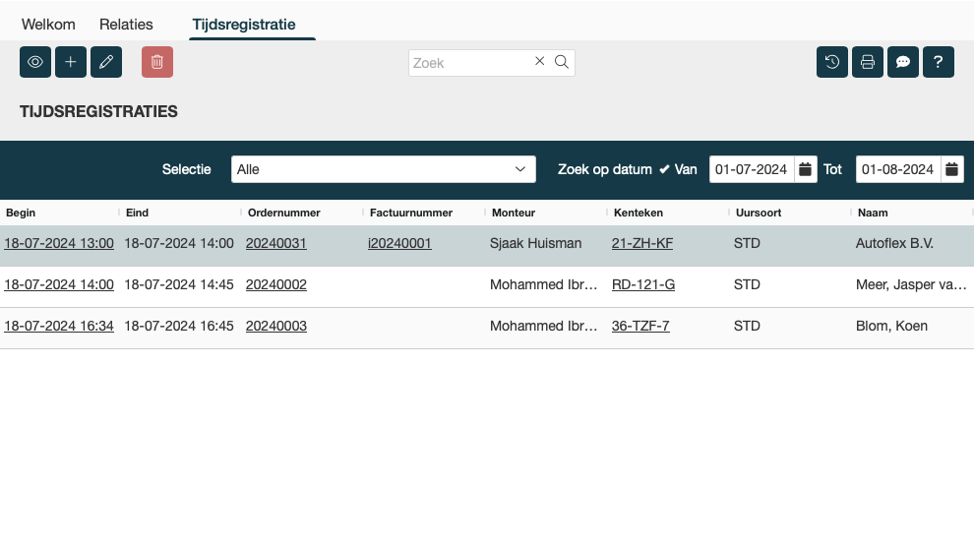Switch to the Welkom tab
This screenshot has height=550, width=974.
pyautogui.click(x=48, y=25)
